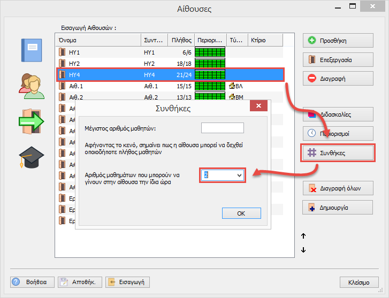This screenshot has width=389, height=298.
Task: Click the Διαγραφή όλων button
Action: pyautogui.click(x=338, y=188)
